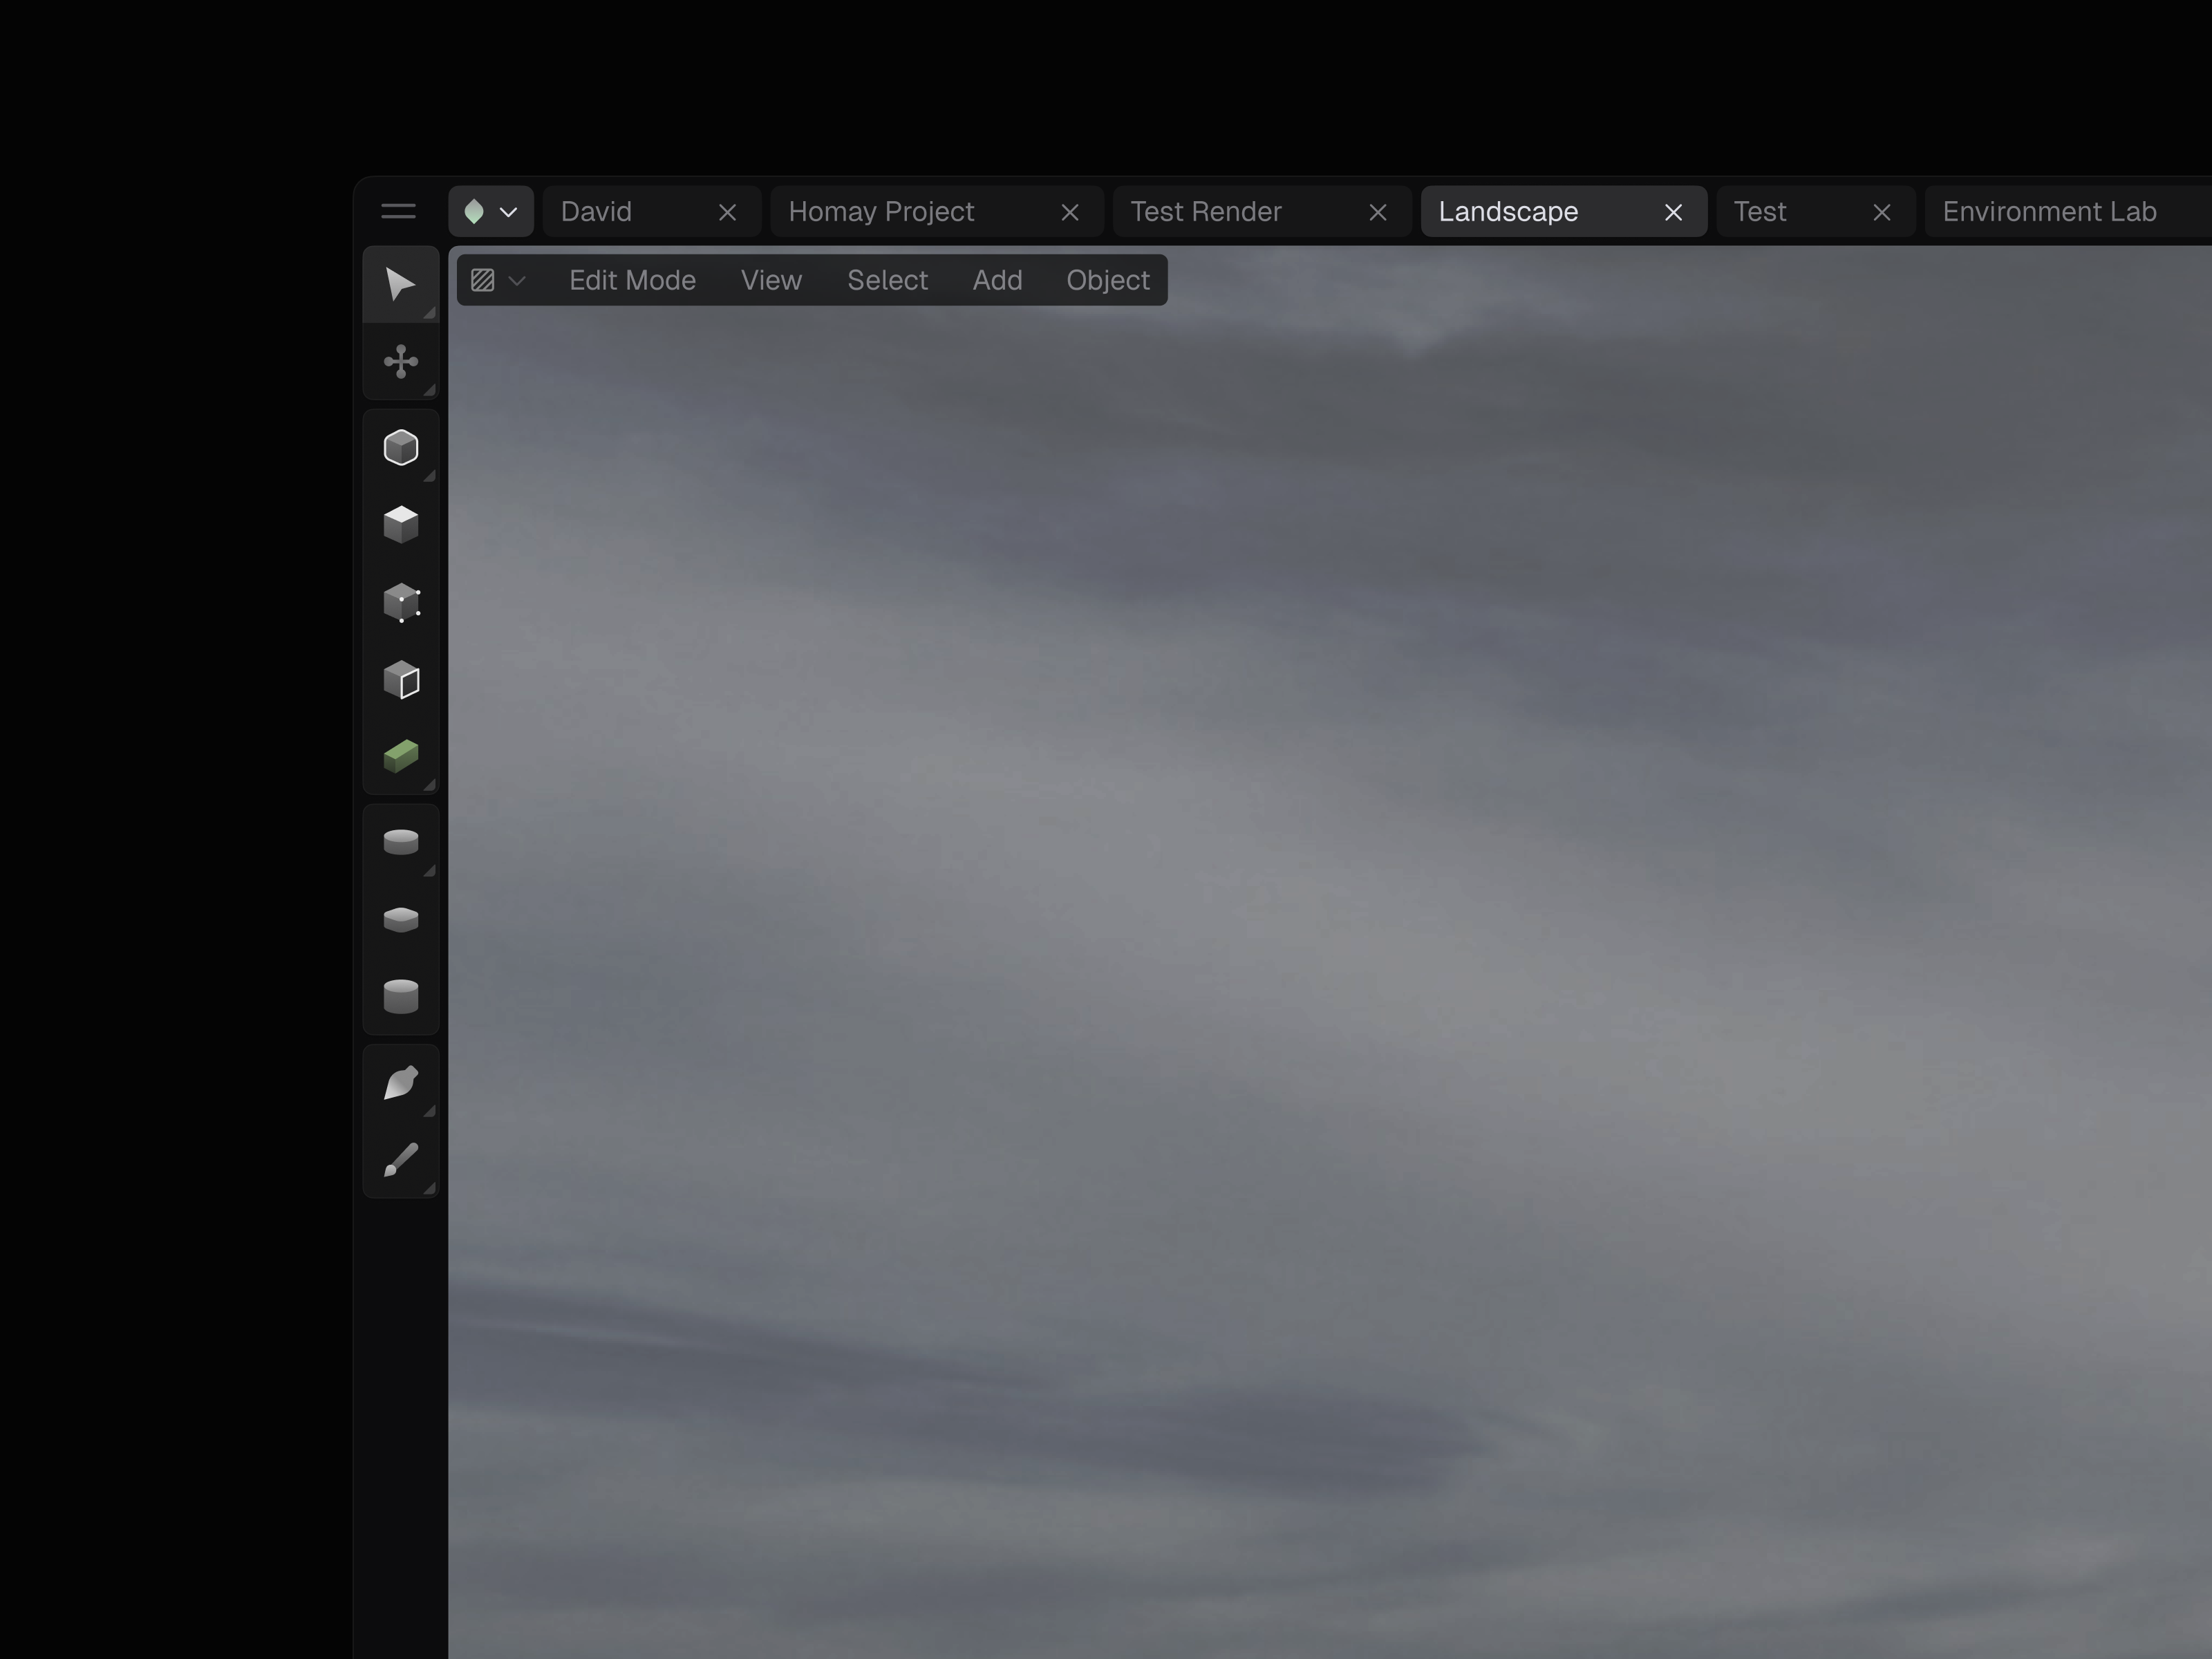Close the Test Render tab
The image size is (2212, 1659).
tap(1377, 213)
